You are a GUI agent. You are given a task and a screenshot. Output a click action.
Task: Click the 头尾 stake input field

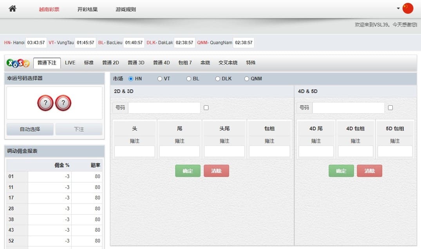224,152
